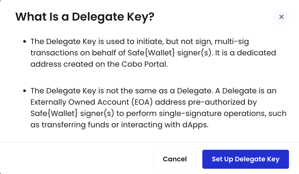
Task: Click the 'multi-sig' word in first bullet
Action: tap(232, 41)
